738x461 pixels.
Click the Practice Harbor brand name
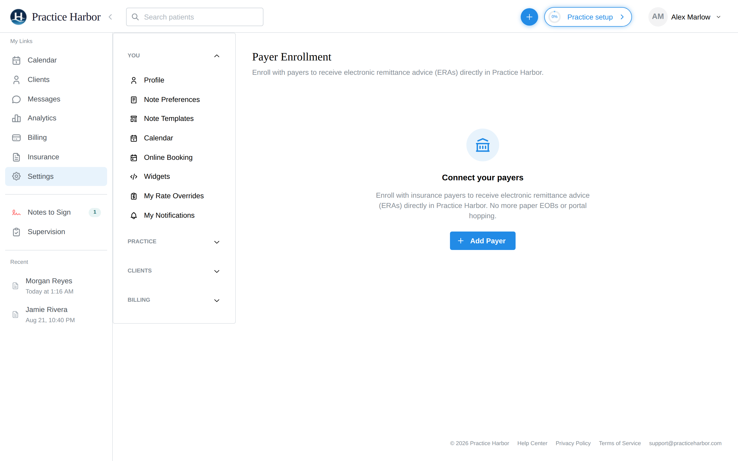66,17
